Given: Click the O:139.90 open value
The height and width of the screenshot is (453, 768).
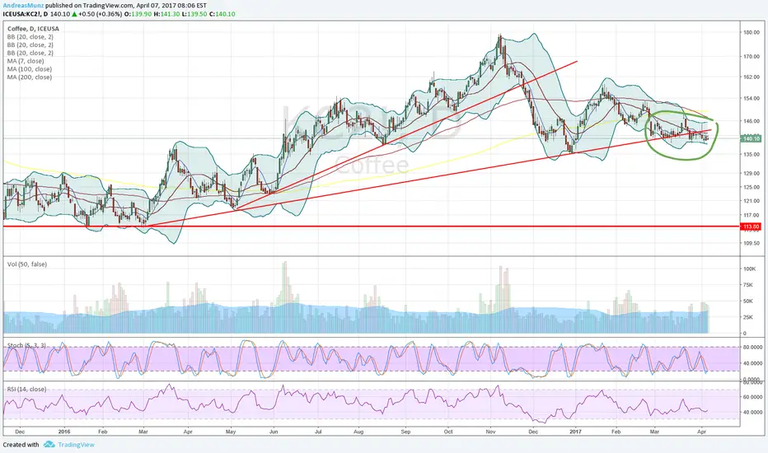Looking at the screenshot, I should [138, 14].
